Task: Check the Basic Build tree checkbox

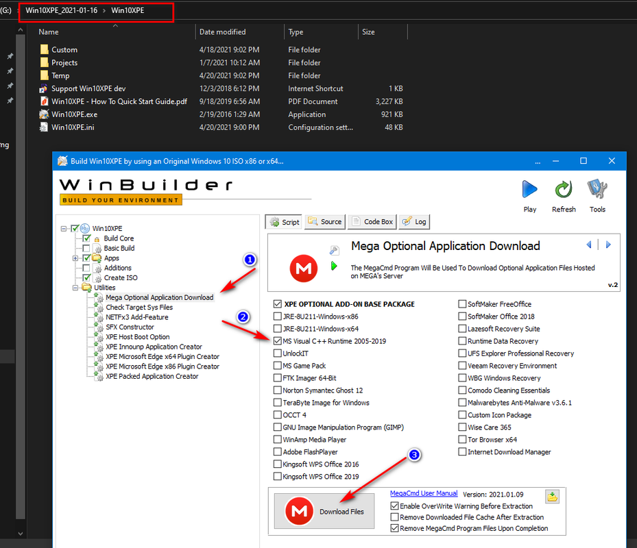Action: tap(86, 248)
